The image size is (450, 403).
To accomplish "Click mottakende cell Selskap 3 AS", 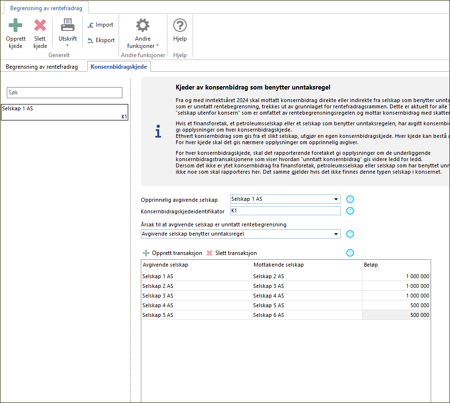I will pos(307,286).
